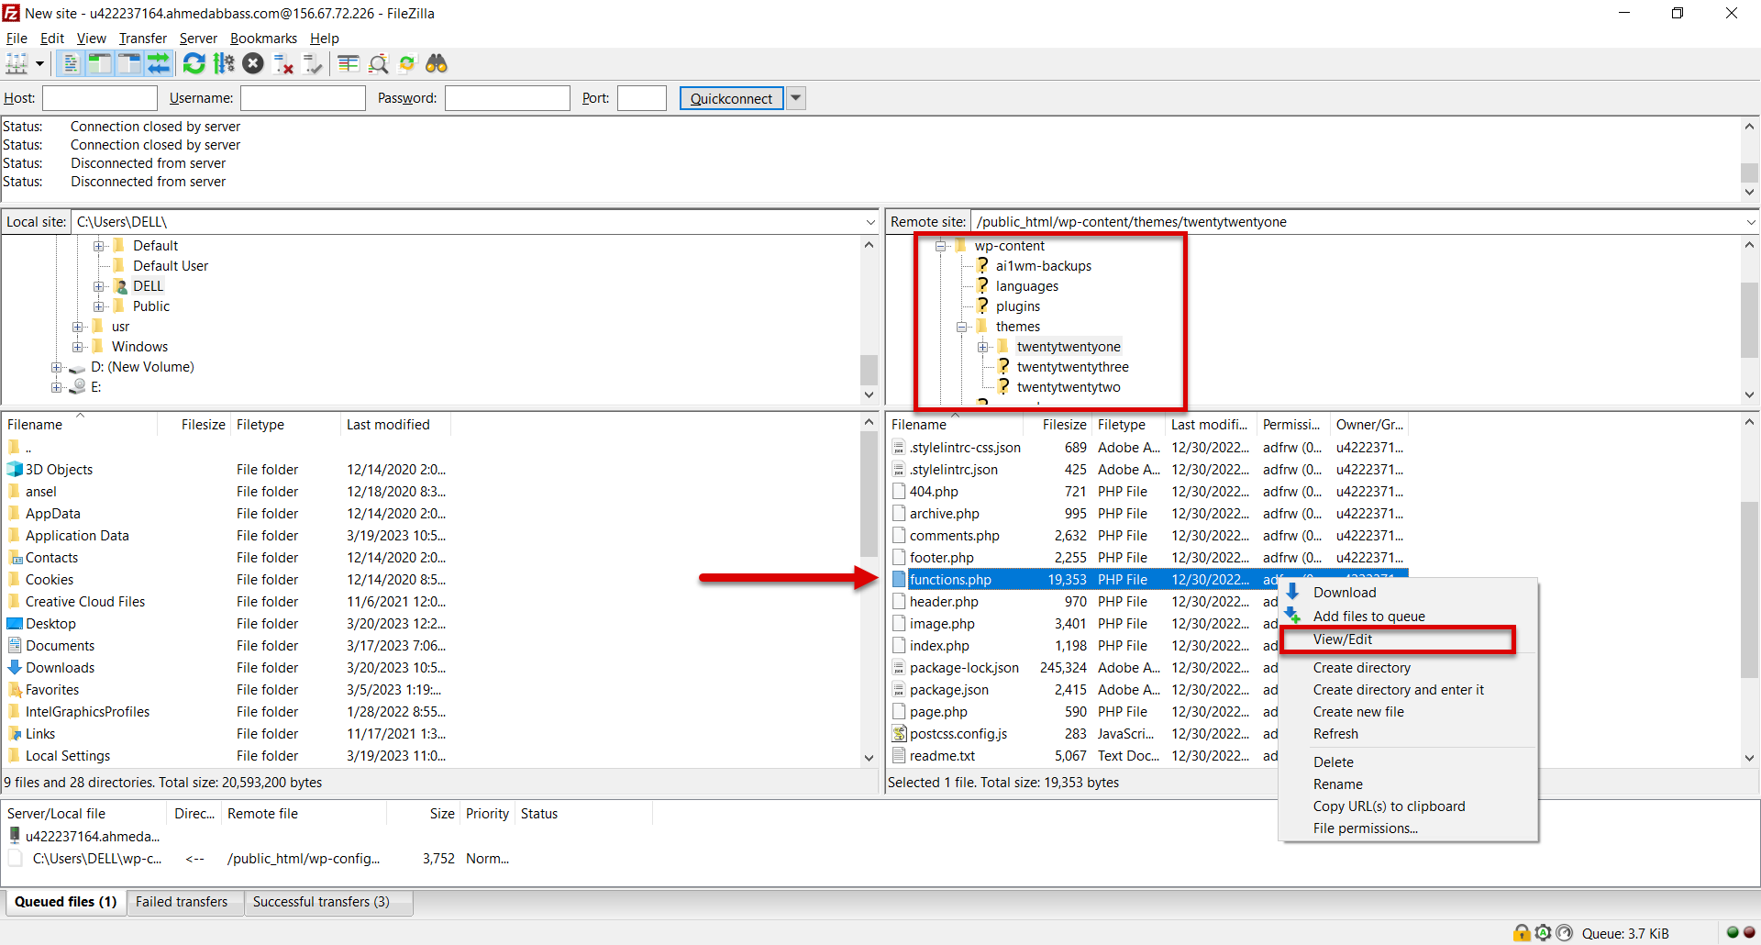This screenshot has height=945, width=1761.
Task: Switch to Successful transfers tab
Action: [x=321, y=902]
